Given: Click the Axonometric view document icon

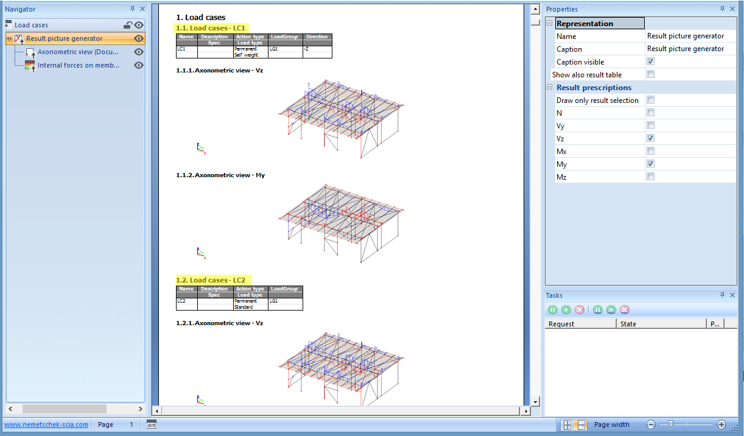Looking at the screenshot, I should tap(30, 52).
